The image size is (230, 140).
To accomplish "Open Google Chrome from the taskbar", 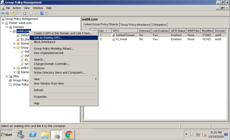I will click(x=69, y=135).
